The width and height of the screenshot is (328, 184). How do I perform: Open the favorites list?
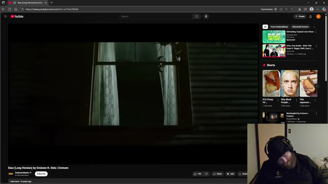tap(305, 9)
